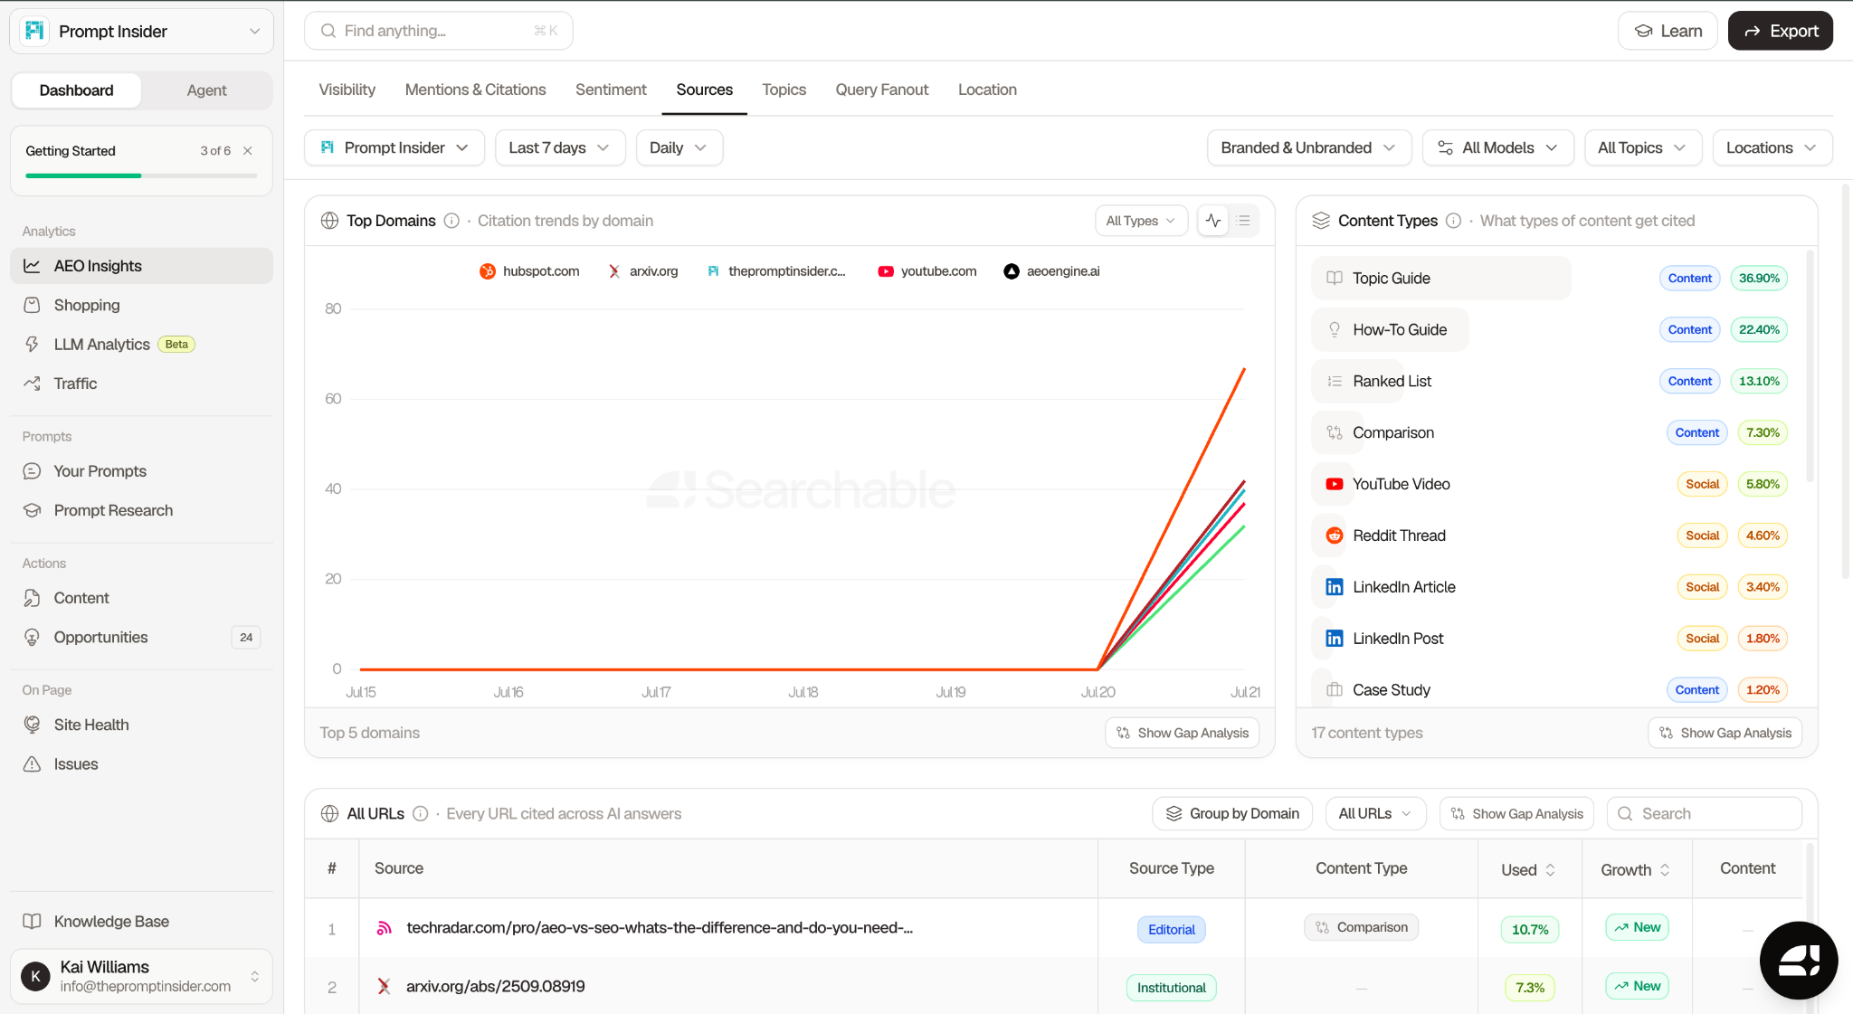Image resolution: width=1853 pixels, height=1014 pixels.
Task: Open the Daily interval dropdown
Action: click(x=679, y=147)
